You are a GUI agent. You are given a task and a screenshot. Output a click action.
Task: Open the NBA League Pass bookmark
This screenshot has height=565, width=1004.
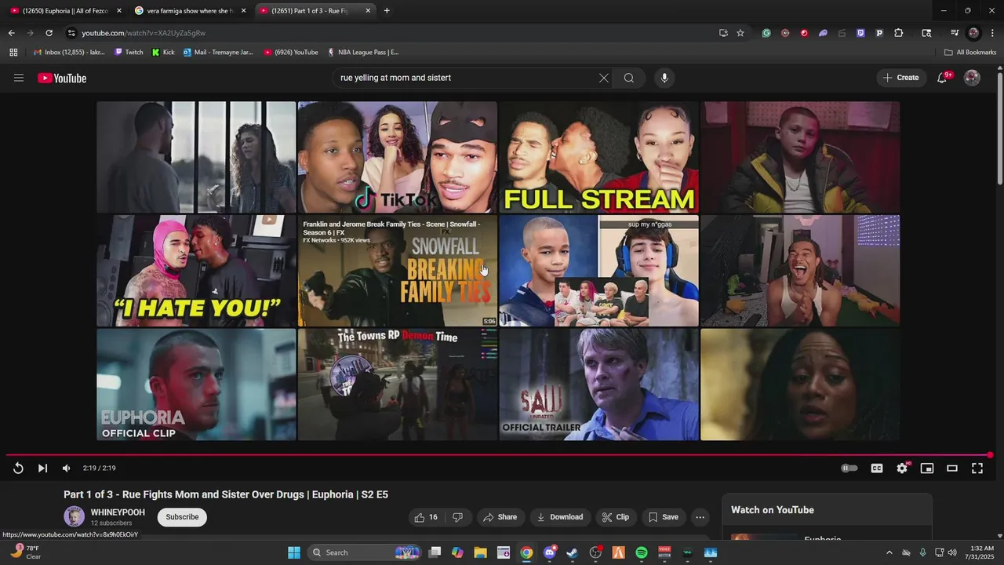pyautogui.click(x=363, y=53)
